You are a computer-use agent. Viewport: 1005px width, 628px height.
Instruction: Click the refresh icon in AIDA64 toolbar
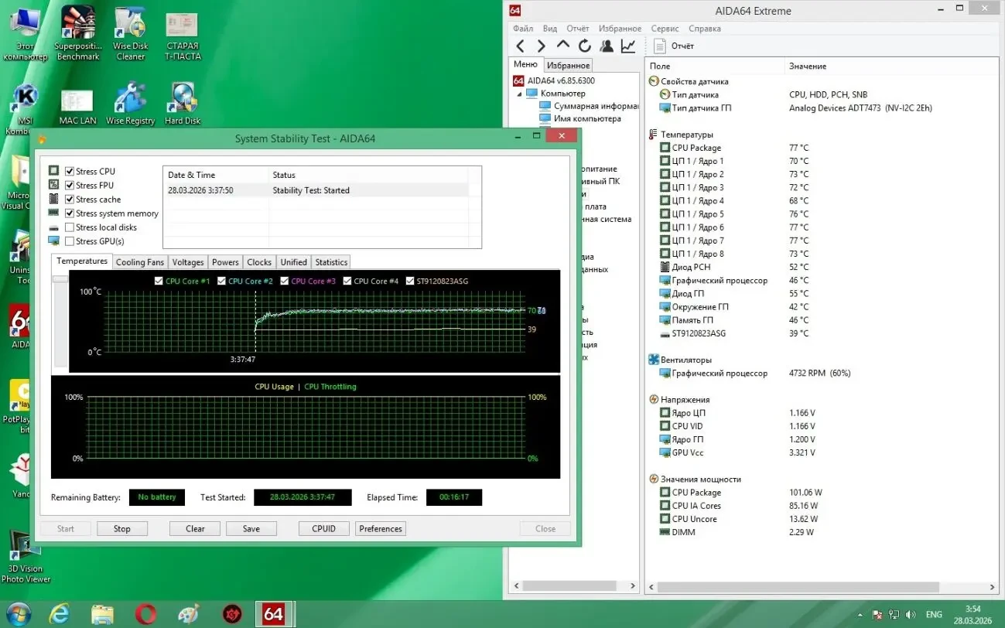(x=584, y=46)
